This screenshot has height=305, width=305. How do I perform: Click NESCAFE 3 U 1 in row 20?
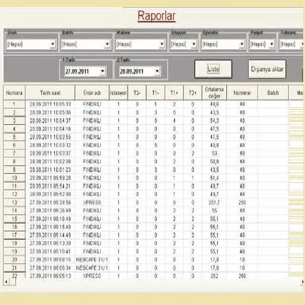(x=92, y=260)
